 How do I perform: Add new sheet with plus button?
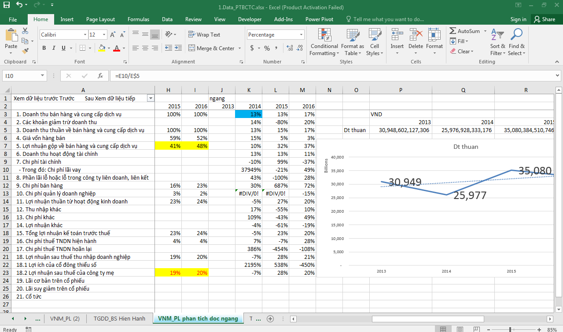coord(270,318)
